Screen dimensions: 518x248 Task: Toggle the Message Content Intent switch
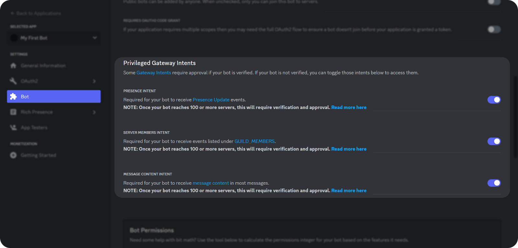click(x=494, y=183)
